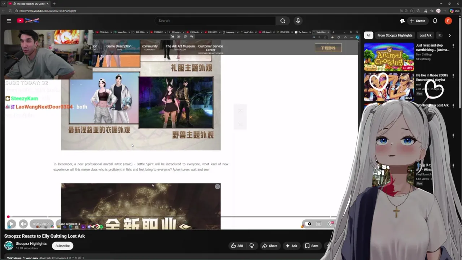Viewport: 462px width, 260px height.
Task: Click the browser back arrow
Action: [3, 11]
